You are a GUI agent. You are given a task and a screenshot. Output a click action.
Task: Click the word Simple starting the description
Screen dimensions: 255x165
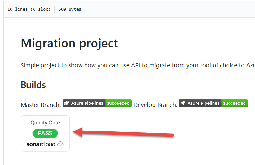point(29,65)
